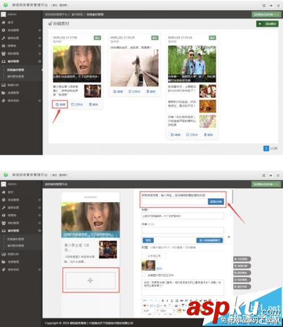The image size is (283, 327).
Task: Click wrench icon in bottom screenshot sidebar
Action: pyautogui.click(x=3, y=207)
